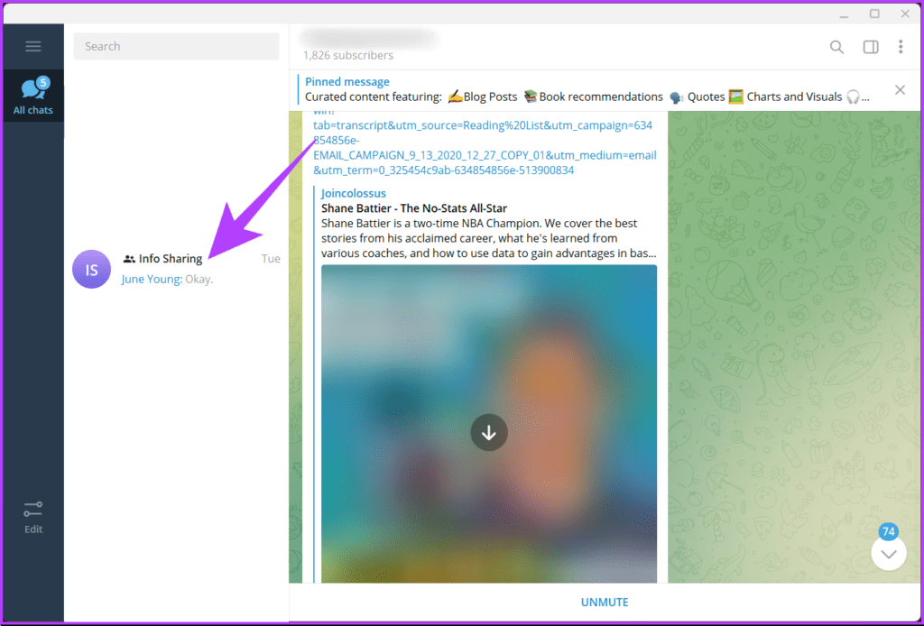Select the All chats folder
The height and width of the screenshot is (626, 924).
coord(33,96)
